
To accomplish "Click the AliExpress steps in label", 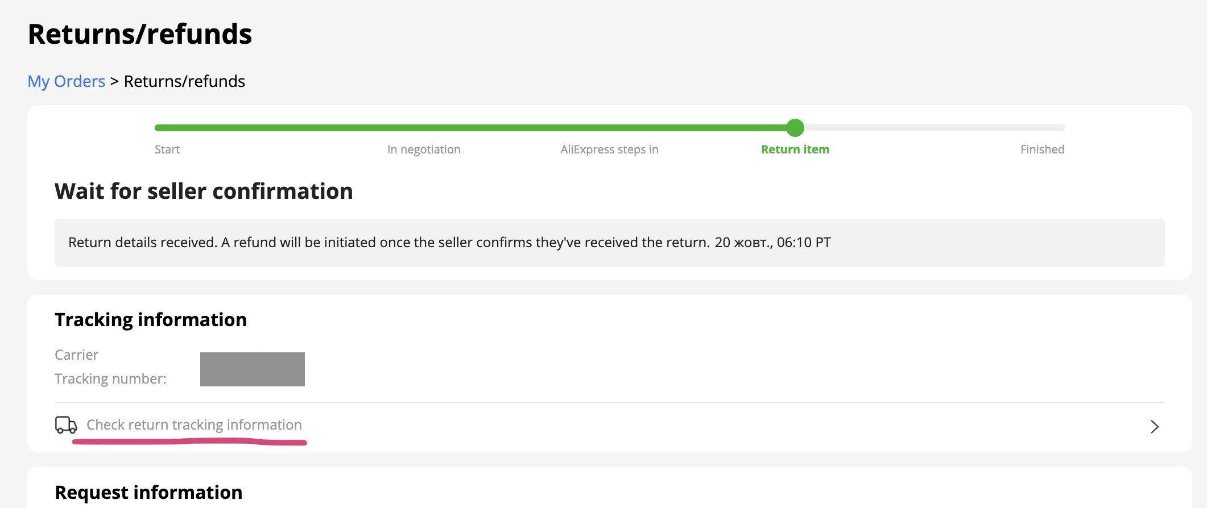I will click(x=609, y=149).
